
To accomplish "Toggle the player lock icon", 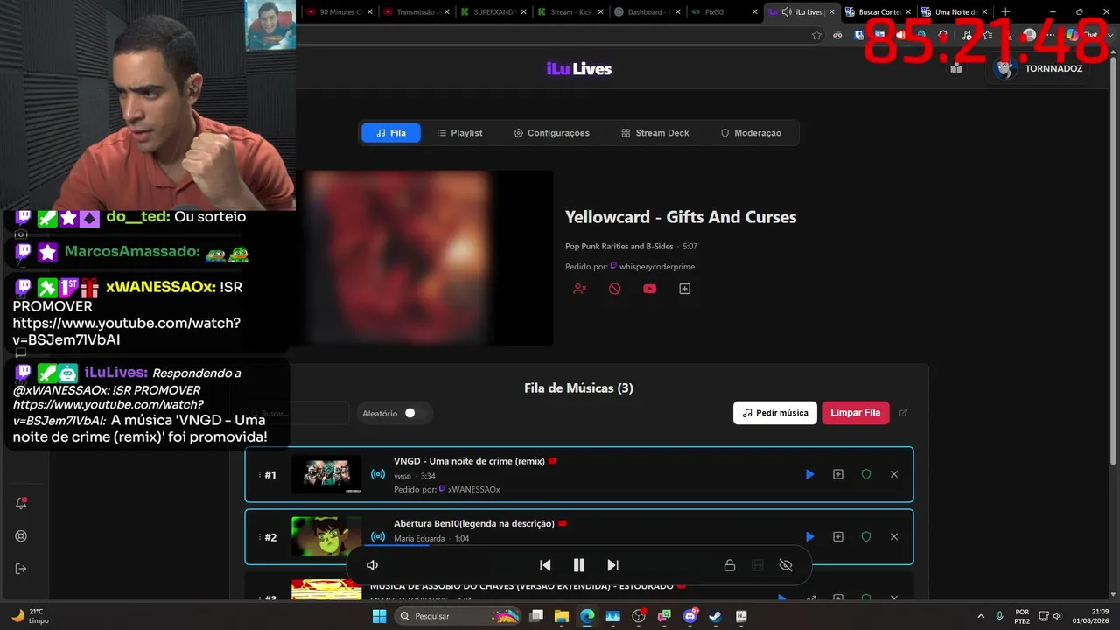I will pos(729,565).
